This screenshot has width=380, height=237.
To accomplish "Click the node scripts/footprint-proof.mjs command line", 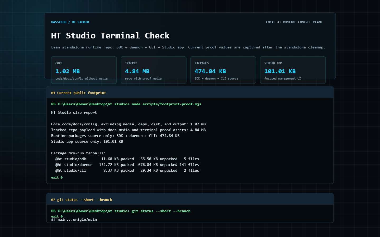I will (x=126, y=104).
